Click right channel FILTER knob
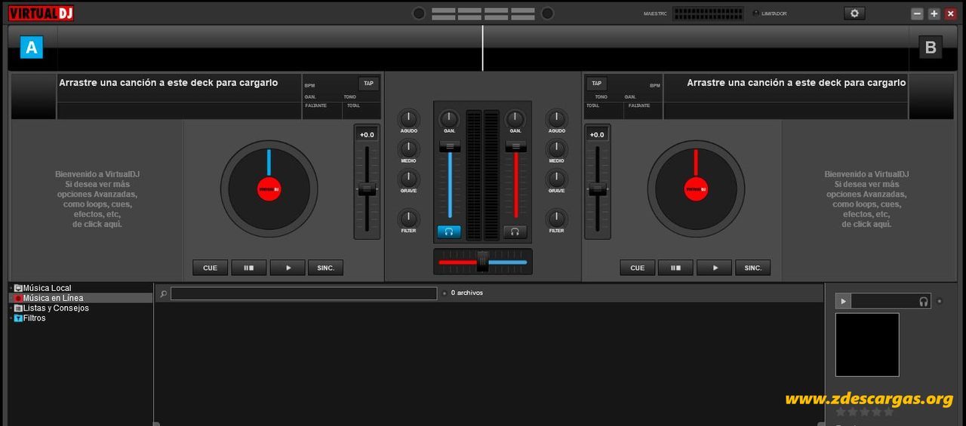 (556, 219)
